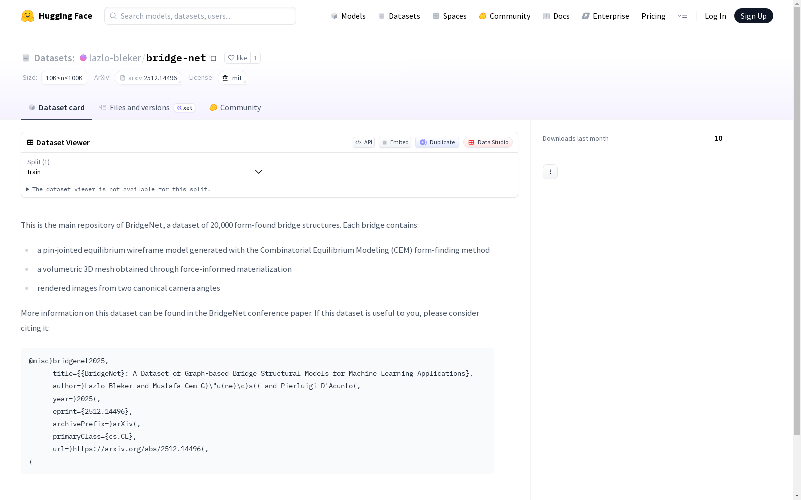Image resolution: width=801 pixels, height=500 pixels.
Task: Copy dataset name with the copy icon
Action: [213, 58]
